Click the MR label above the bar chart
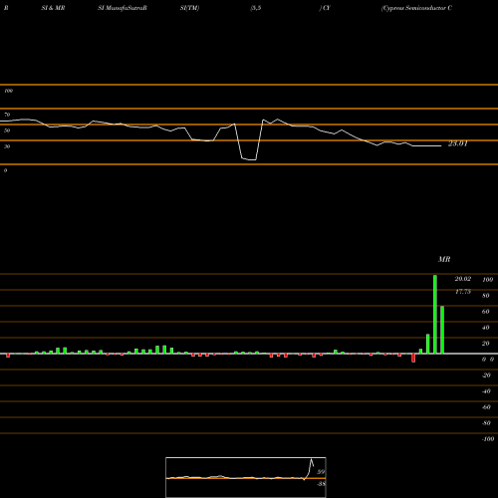This screenshot has height=498, width=498. pyautogui.click(x=444, y=259)
